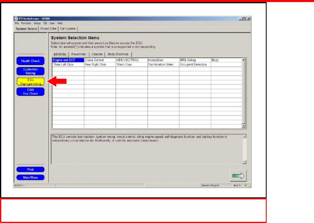Select the Occupant Detection cell
The height and width of the screenshot is (223, 314).
(195, 65)
